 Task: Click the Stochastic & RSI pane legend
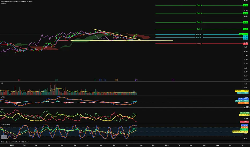pos(6,125)
